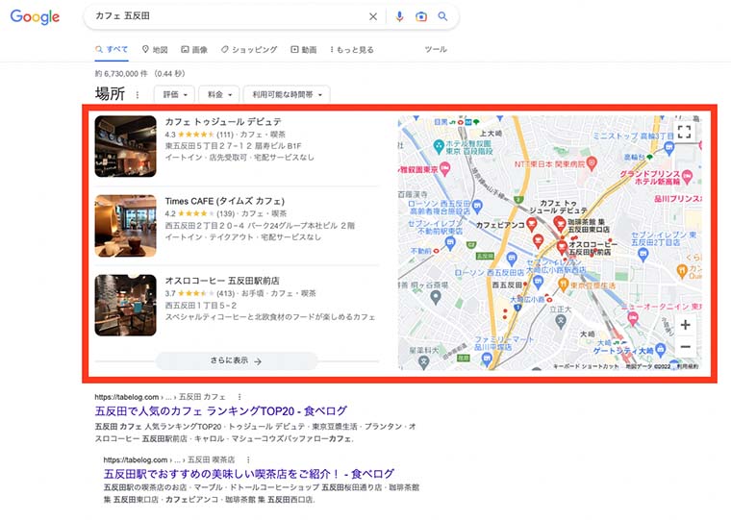
Task: Expand the 評価 filter dropdown
Action: [174, 94]
